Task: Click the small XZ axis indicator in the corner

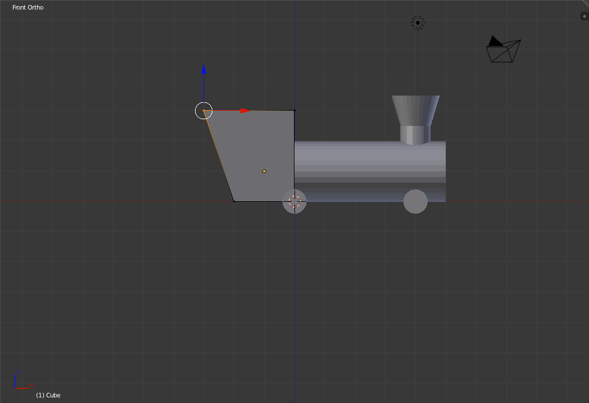Action: coord(22,380)
